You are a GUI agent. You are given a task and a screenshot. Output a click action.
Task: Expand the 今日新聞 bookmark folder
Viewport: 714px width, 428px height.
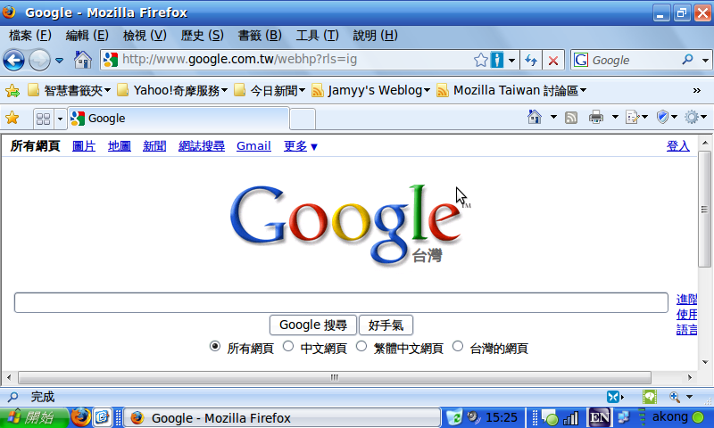[x=270, y=91]
